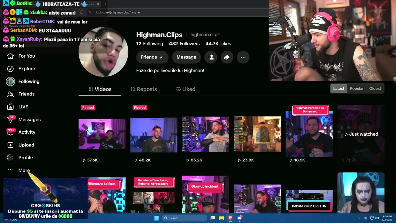Screen dimensions: 396x223
Task: Open the 432 Followers list
Action: (x=184, y=44)
